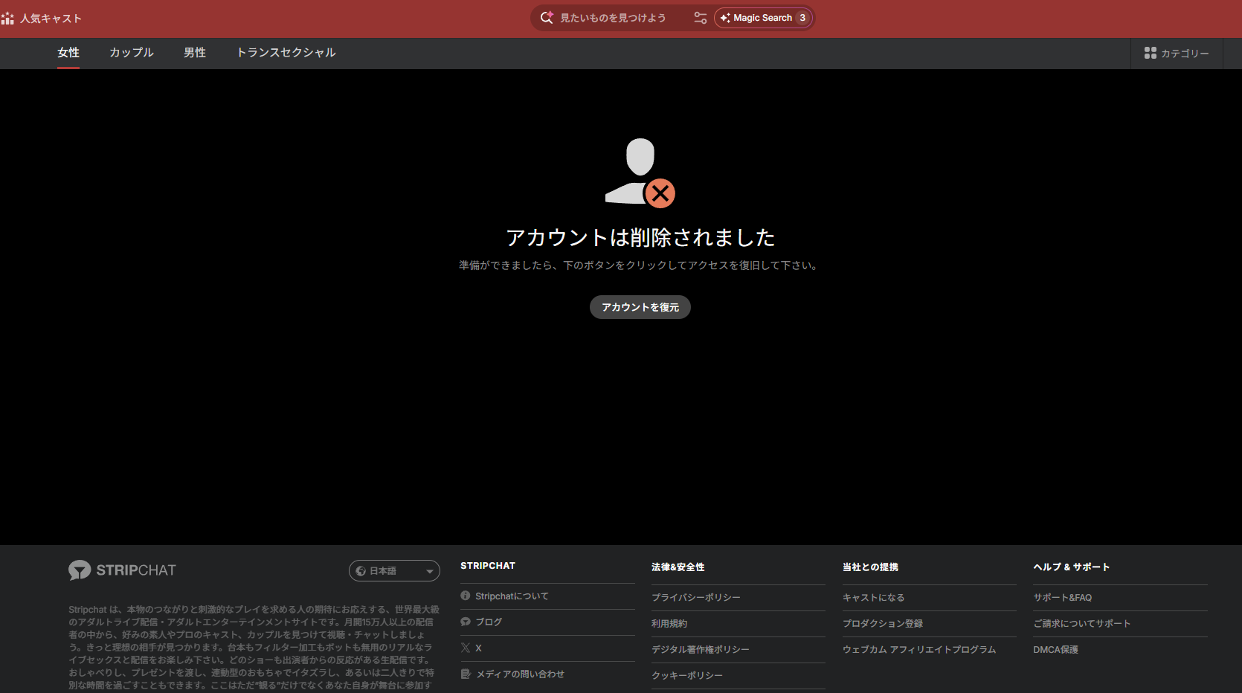Open the カテゴリー grid menu
Viewport: 1242px width, 693px height.
pos(1177,54)
